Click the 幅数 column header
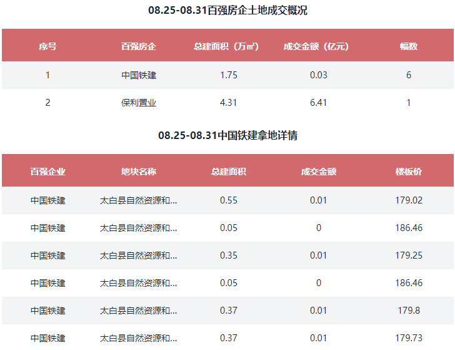Screen dimensions: 455x350 click(409, 46)
